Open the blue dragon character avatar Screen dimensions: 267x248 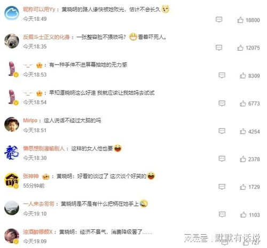point(12,152)
